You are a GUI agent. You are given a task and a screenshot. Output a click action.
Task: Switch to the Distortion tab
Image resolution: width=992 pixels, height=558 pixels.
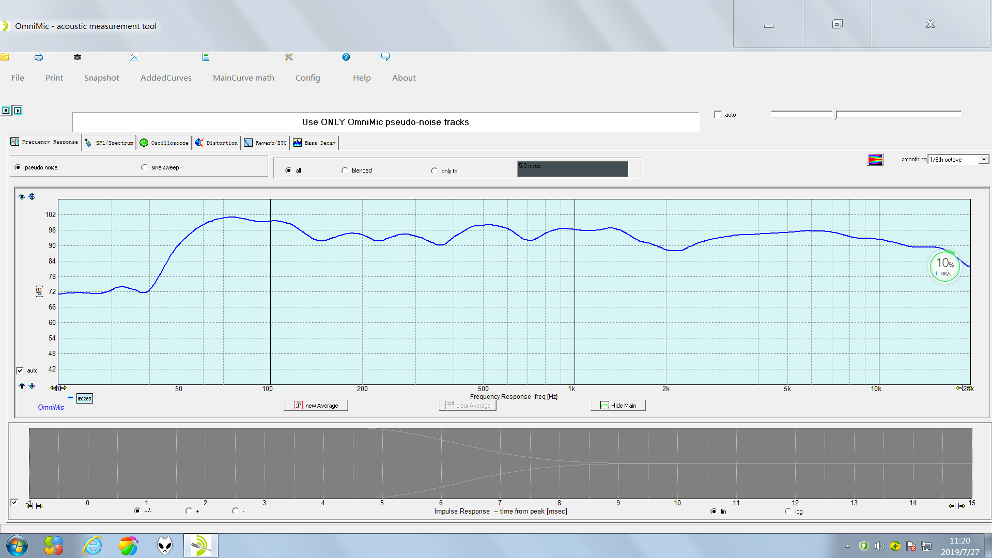[x=216, y=143]
